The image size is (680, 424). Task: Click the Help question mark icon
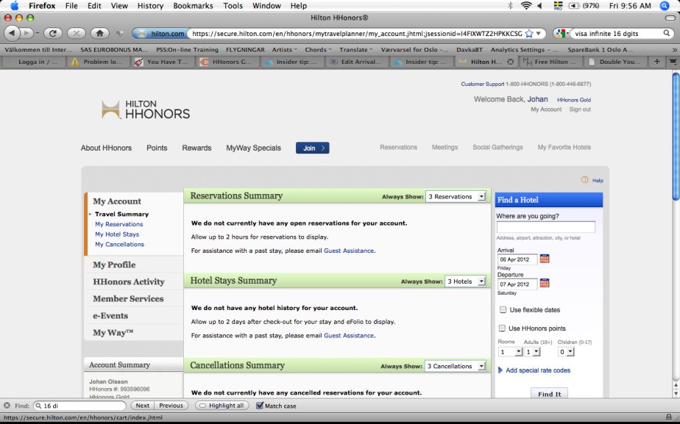[585, 180]
